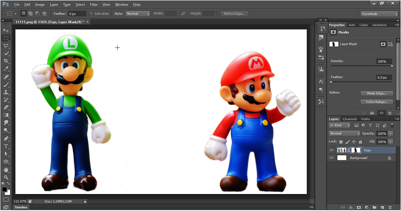Select the Eyedropper tool
This screenshot has width=401, height=211.
point(6,68)
